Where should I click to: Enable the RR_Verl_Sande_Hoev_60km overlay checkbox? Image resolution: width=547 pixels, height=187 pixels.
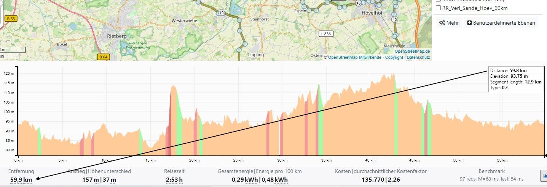pyautogui.click(x=439, y=8)
